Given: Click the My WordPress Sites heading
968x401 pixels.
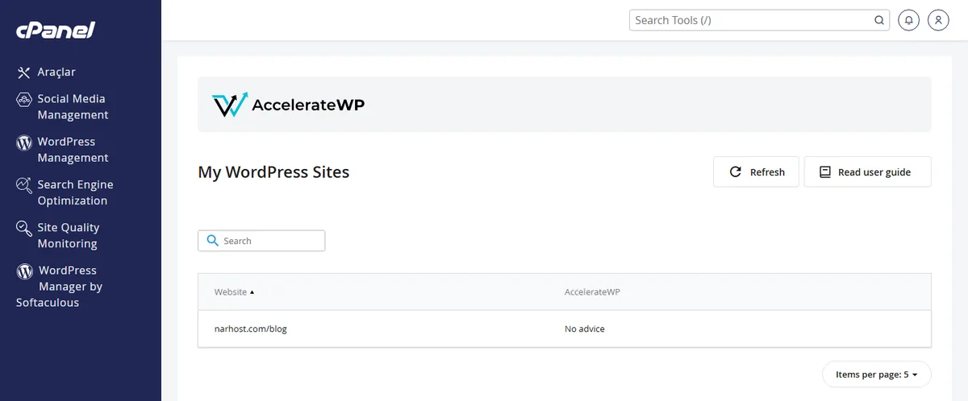Looking at the screenshot, I should (273, 172).
